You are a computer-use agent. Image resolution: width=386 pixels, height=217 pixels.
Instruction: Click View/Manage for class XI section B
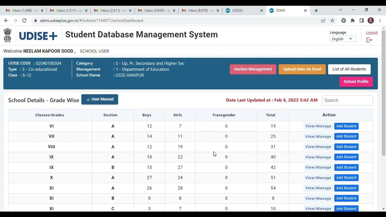[x=318, y=198]
